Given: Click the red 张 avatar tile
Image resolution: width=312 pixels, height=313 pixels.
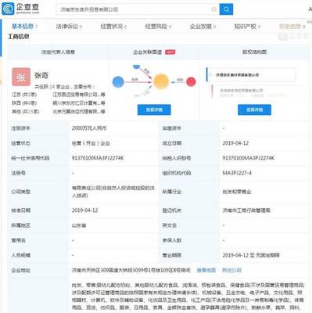Looking at the screenshot, I should (x=21, y=77).
